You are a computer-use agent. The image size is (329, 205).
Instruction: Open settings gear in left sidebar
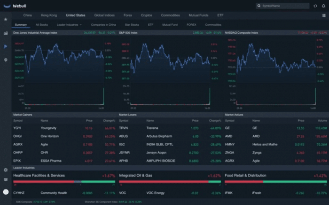6,170
